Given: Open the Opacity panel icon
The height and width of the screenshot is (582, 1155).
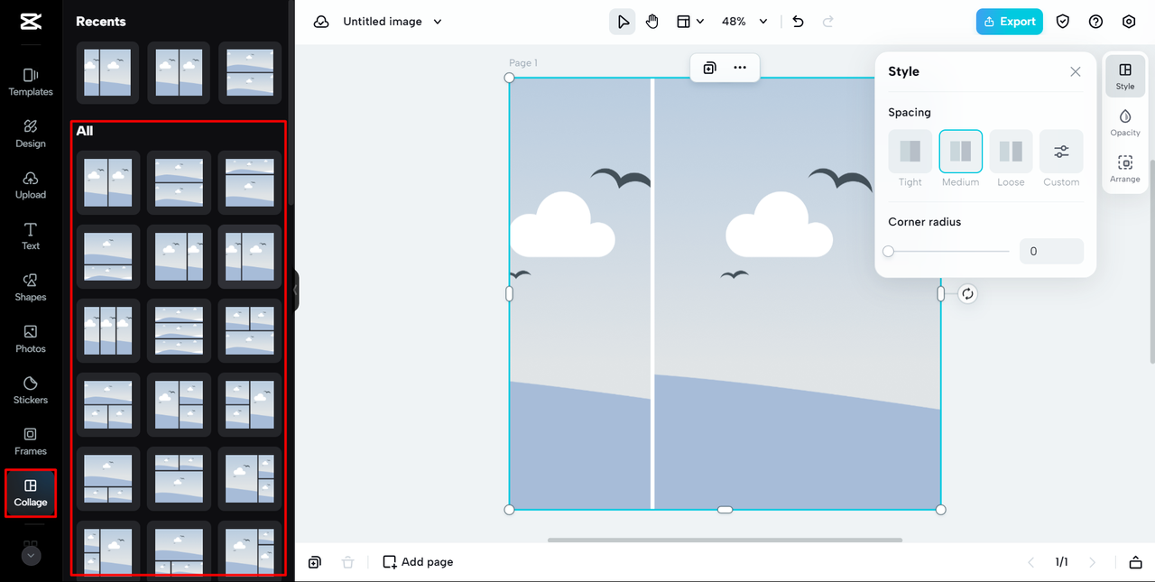Looking at the screenshot, I should 1125,123.
